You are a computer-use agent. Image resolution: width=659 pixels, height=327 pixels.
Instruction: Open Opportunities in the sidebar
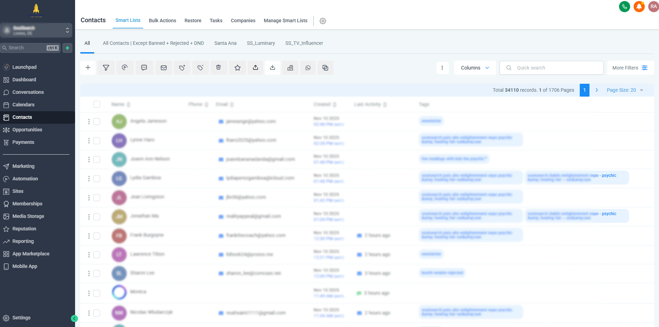(x=27, y=130)
